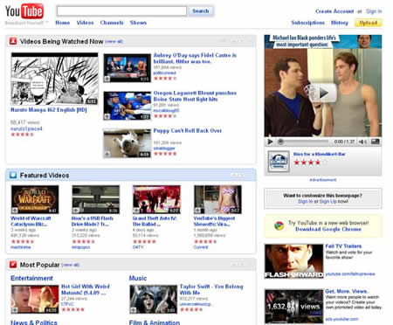Open the Naruto Manga 462 English thumbnail

tap(54, 79)
